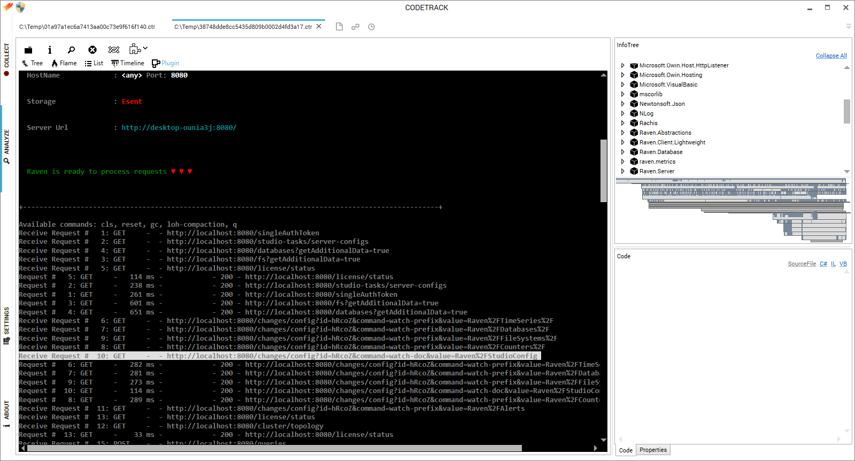The width and height of the screenshot is (855, 461).
Task: Open the SETTINGS side panel
Action: point(6,325)
